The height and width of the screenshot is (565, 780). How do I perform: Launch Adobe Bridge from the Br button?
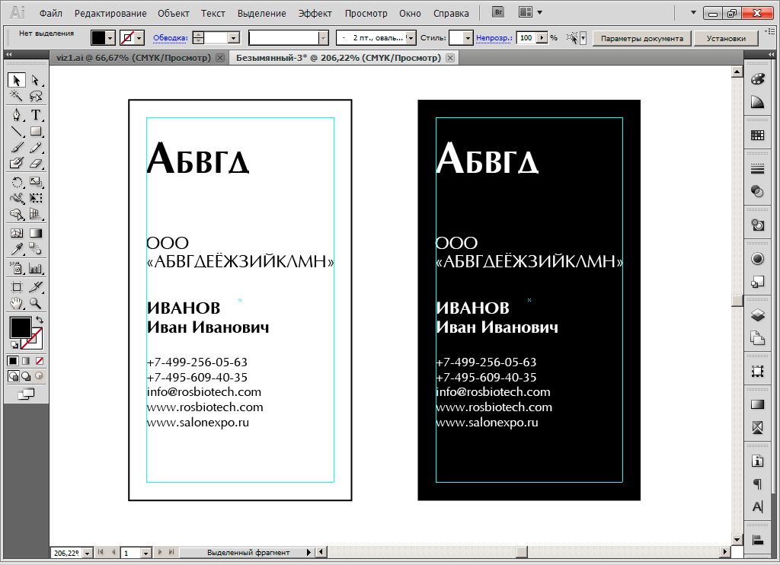498,12
